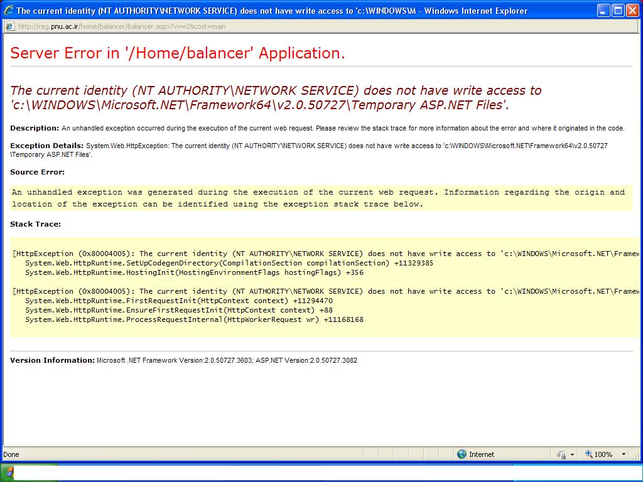Click the Internet Explorer icon in title bar

point(8,10)
